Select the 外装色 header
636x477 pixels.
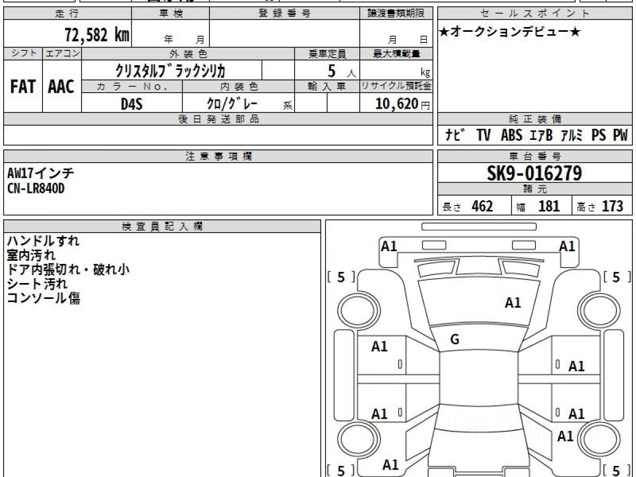[188, 54]
